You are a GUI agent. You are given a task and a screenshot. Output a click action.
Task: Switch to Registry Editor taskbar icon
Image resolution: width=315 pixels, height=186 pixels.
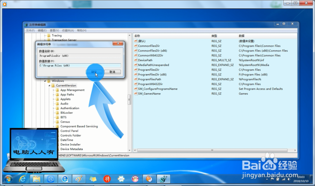coord(163,179)
